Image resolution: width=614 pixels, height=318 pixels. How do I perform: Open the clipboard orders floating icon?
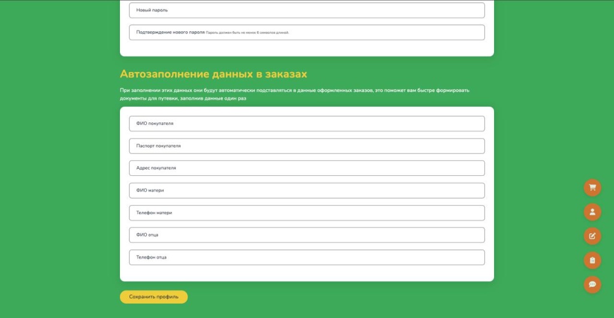point(592,260)
